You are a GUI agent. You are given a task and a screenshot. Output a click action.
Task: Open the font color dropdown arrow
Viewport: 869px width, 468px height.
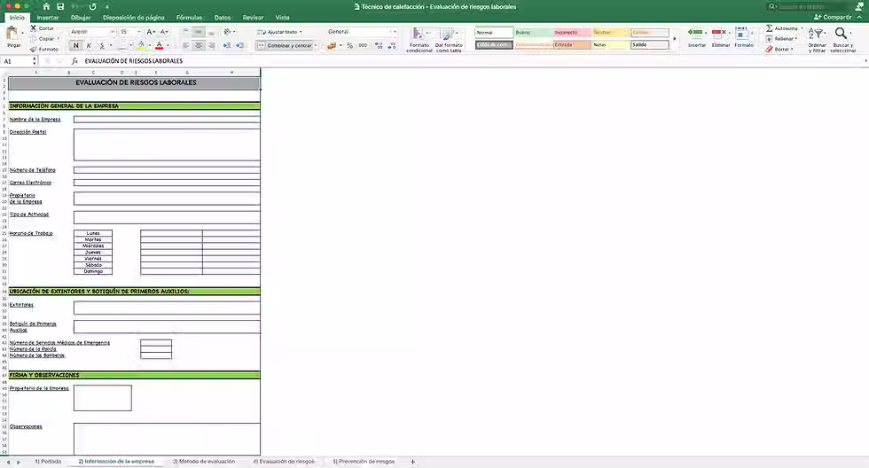coord(168,45)
